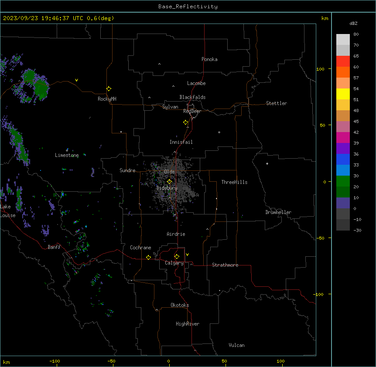Select the yellow 51-54 dBZ legend swatch
The width and height of the screenshot is (376, 367).
[343, 94]
